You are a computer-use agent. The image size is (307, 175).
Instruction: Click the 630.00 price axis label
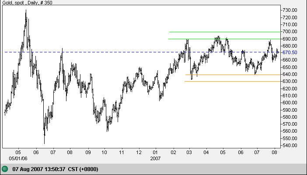[290, 81]
